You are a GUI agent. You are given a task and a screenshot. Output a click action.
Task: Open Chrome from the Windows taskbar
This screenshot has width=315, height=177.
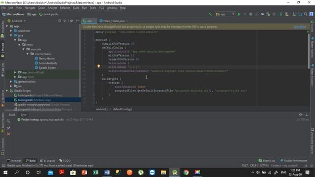(186, 173)
